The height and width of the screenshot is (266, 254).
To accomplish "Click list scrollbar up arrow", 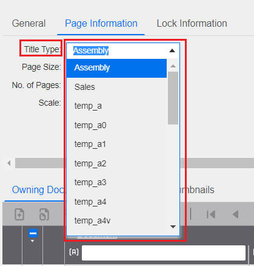I will click(x=173, y=66).
